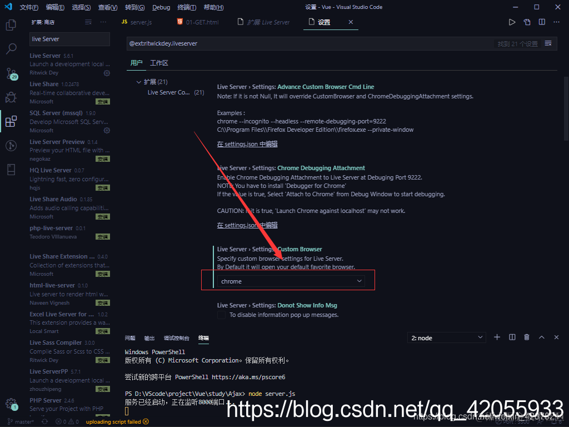Screen dimensions: 569x427
Task: Clear extensions search results icon
Action: [x=88, y=22]
